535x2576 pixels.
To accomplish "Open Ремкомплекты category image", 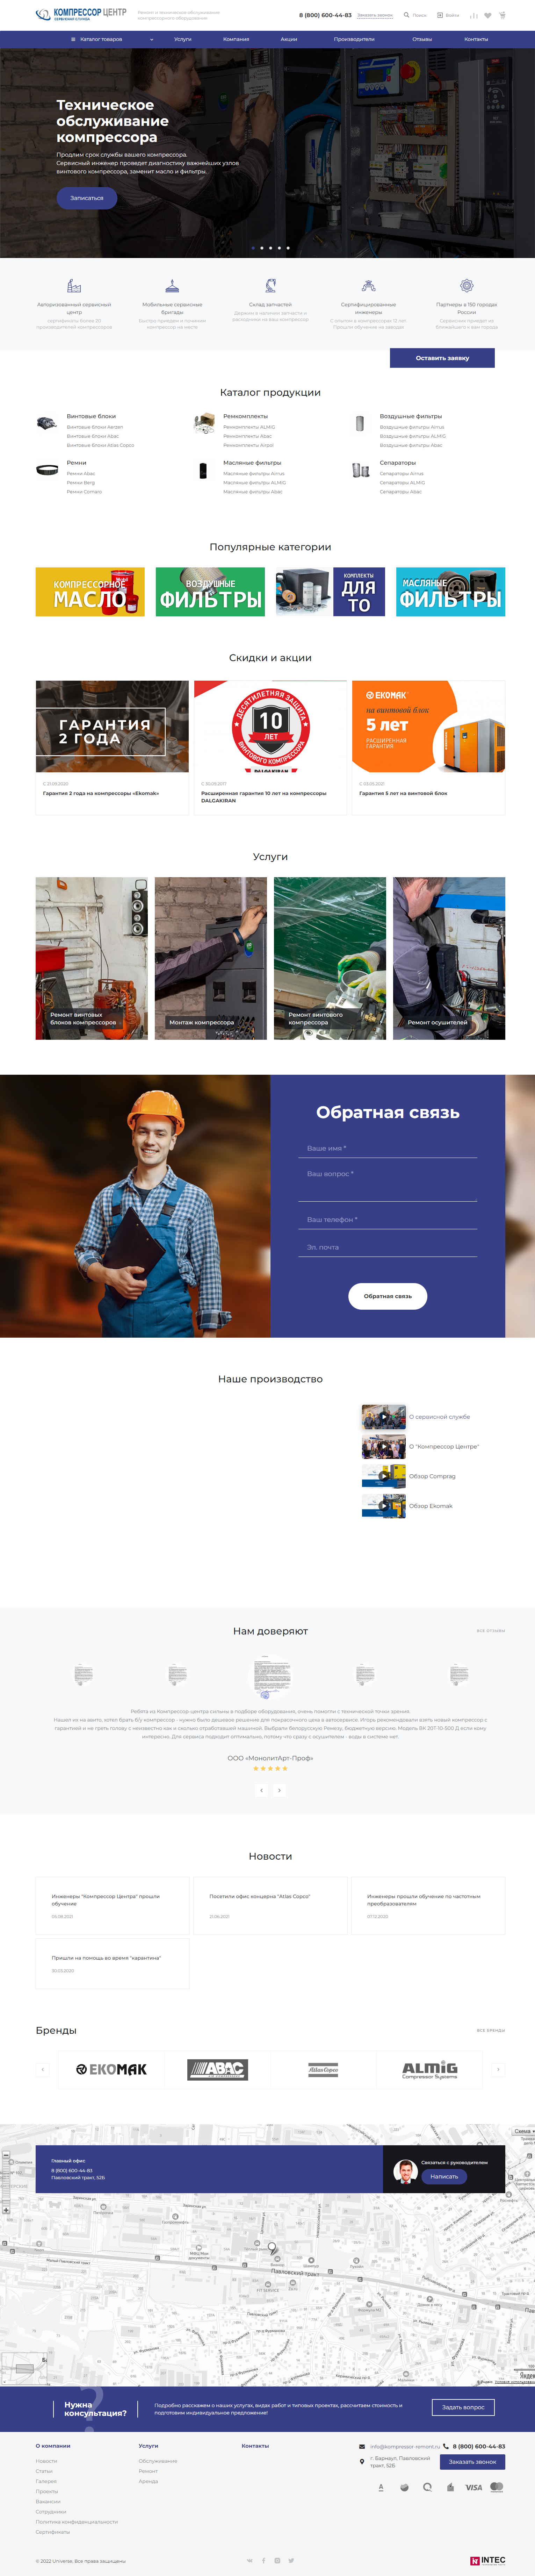I will click(x=204, y=423).
